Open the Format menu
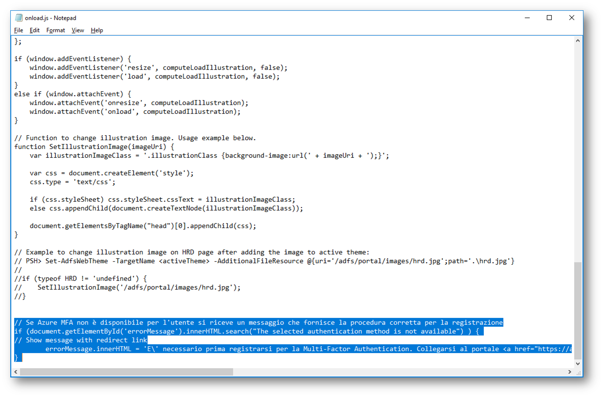Image resolution: width=604 pixels, height=398 pixels. (x=56, y=30)
